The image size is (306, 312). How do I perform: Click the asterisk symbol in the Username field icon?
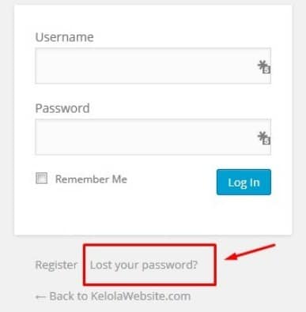coord(262,64)
